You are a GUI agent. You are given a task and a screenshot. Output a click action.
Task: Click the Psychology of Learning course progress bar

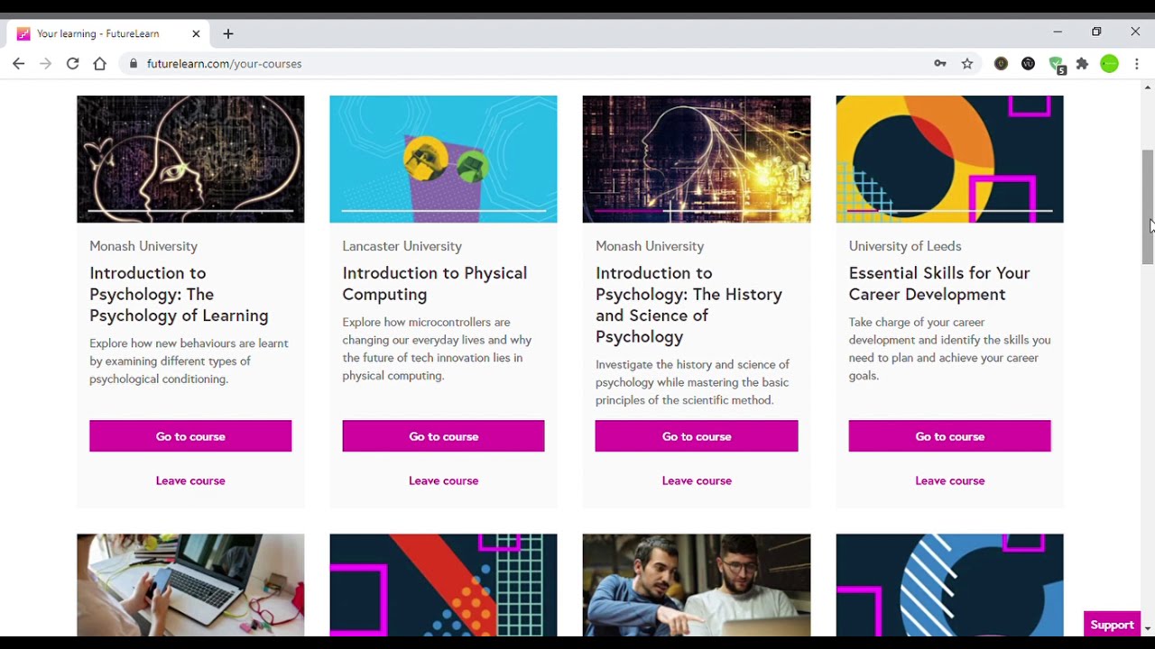tap(190, 210)
